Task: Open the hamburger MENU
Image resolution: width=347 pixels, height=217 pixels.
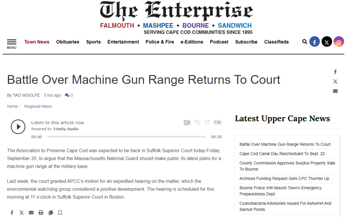Action: click(12, 44)
